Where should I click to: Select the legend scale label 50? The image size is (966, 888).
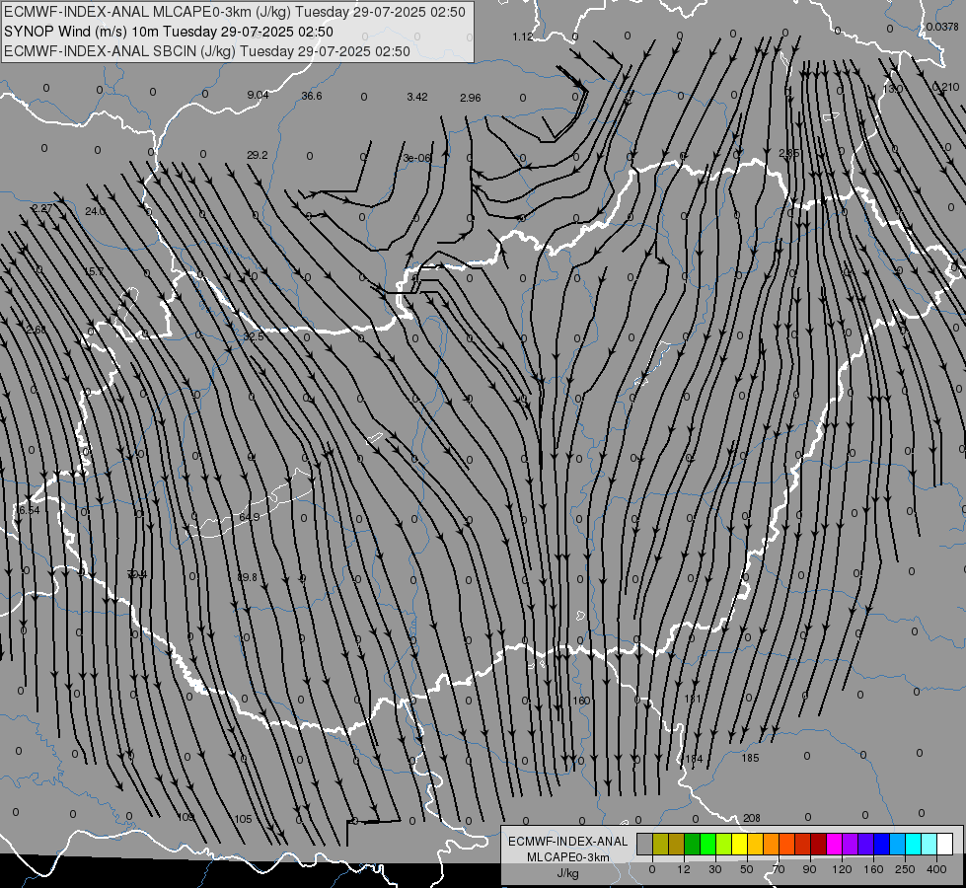pos(747,869)
